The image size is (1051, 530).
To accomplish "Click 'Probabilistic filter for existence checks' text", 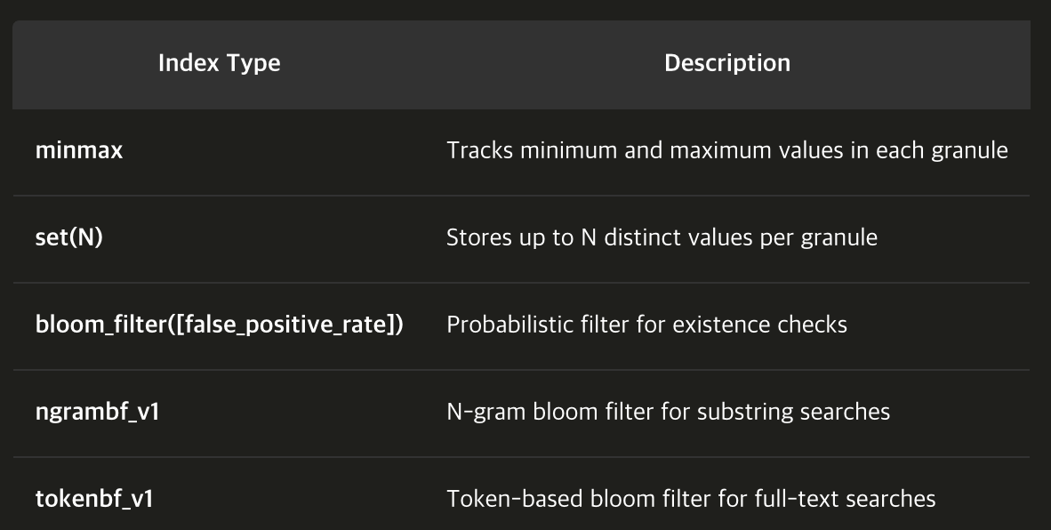I will coord(646,325).
